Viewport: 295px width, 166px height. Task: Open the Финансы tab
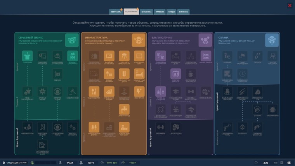183,12
